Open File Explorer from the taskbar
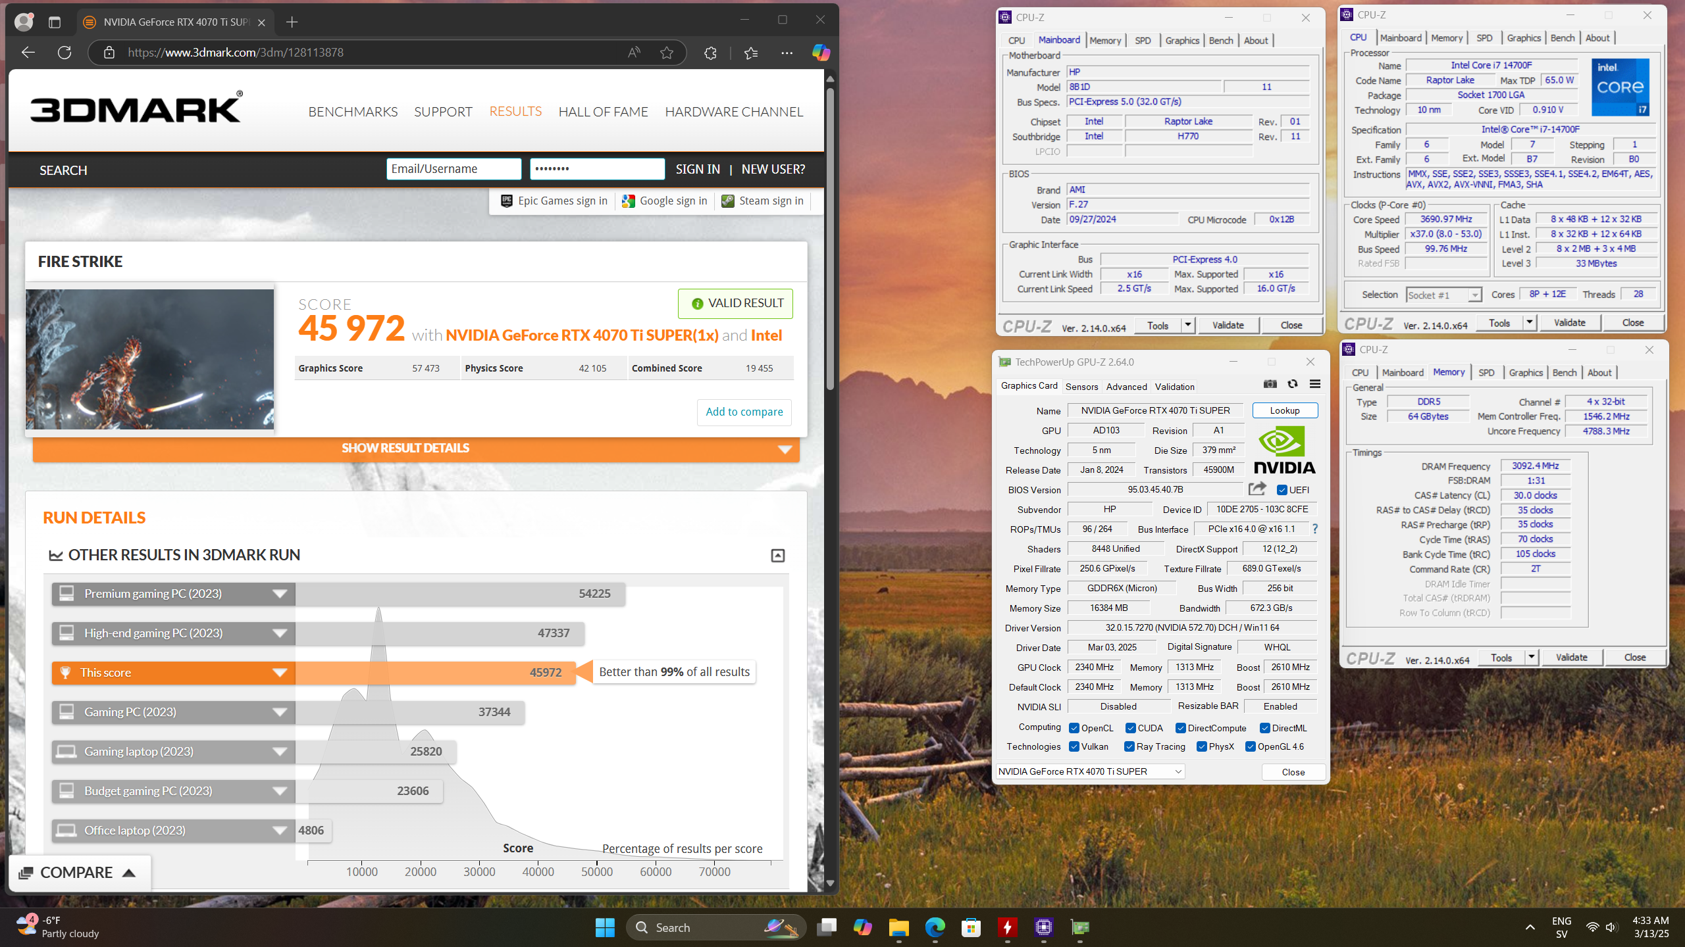This screenshot has height=947, width=1685. tap(898, 927)
